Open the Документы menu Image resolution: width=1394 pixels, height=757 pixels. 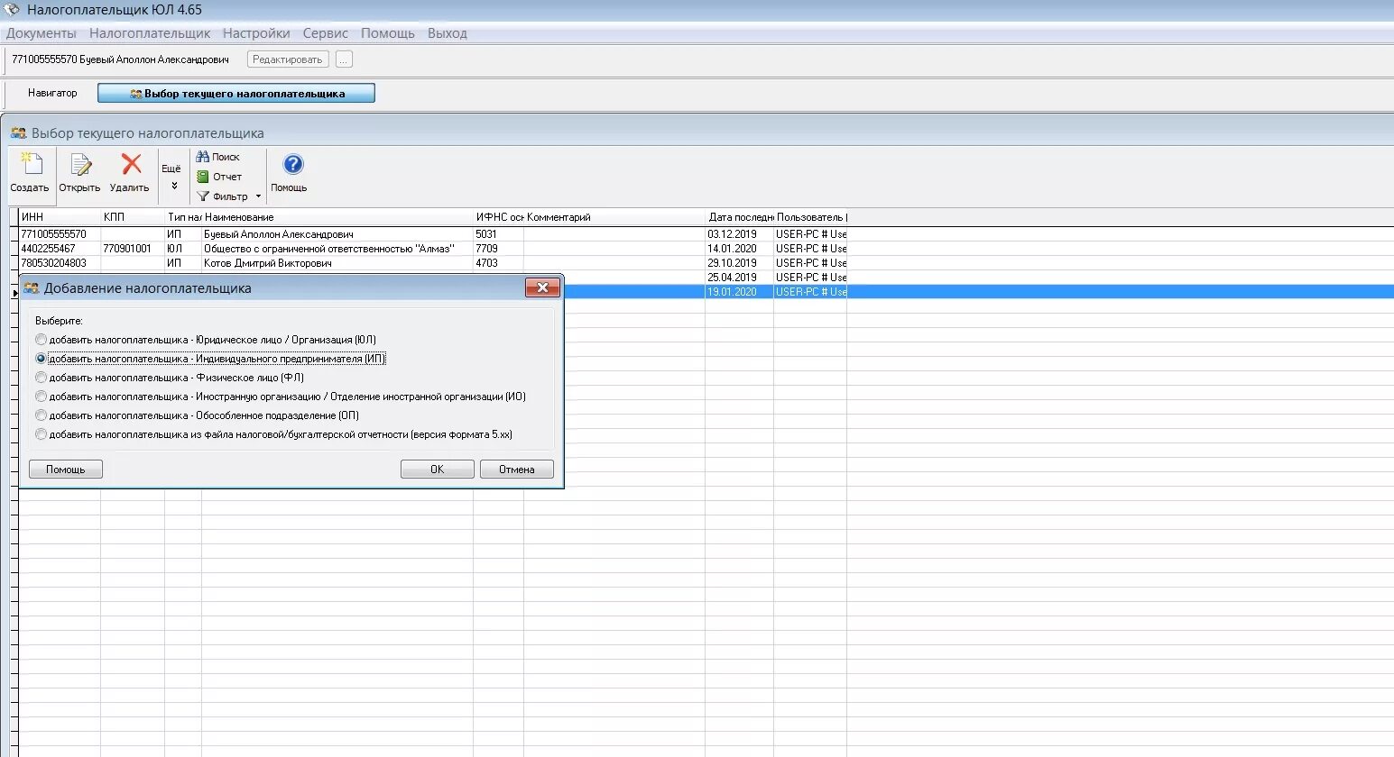[42, 33]
